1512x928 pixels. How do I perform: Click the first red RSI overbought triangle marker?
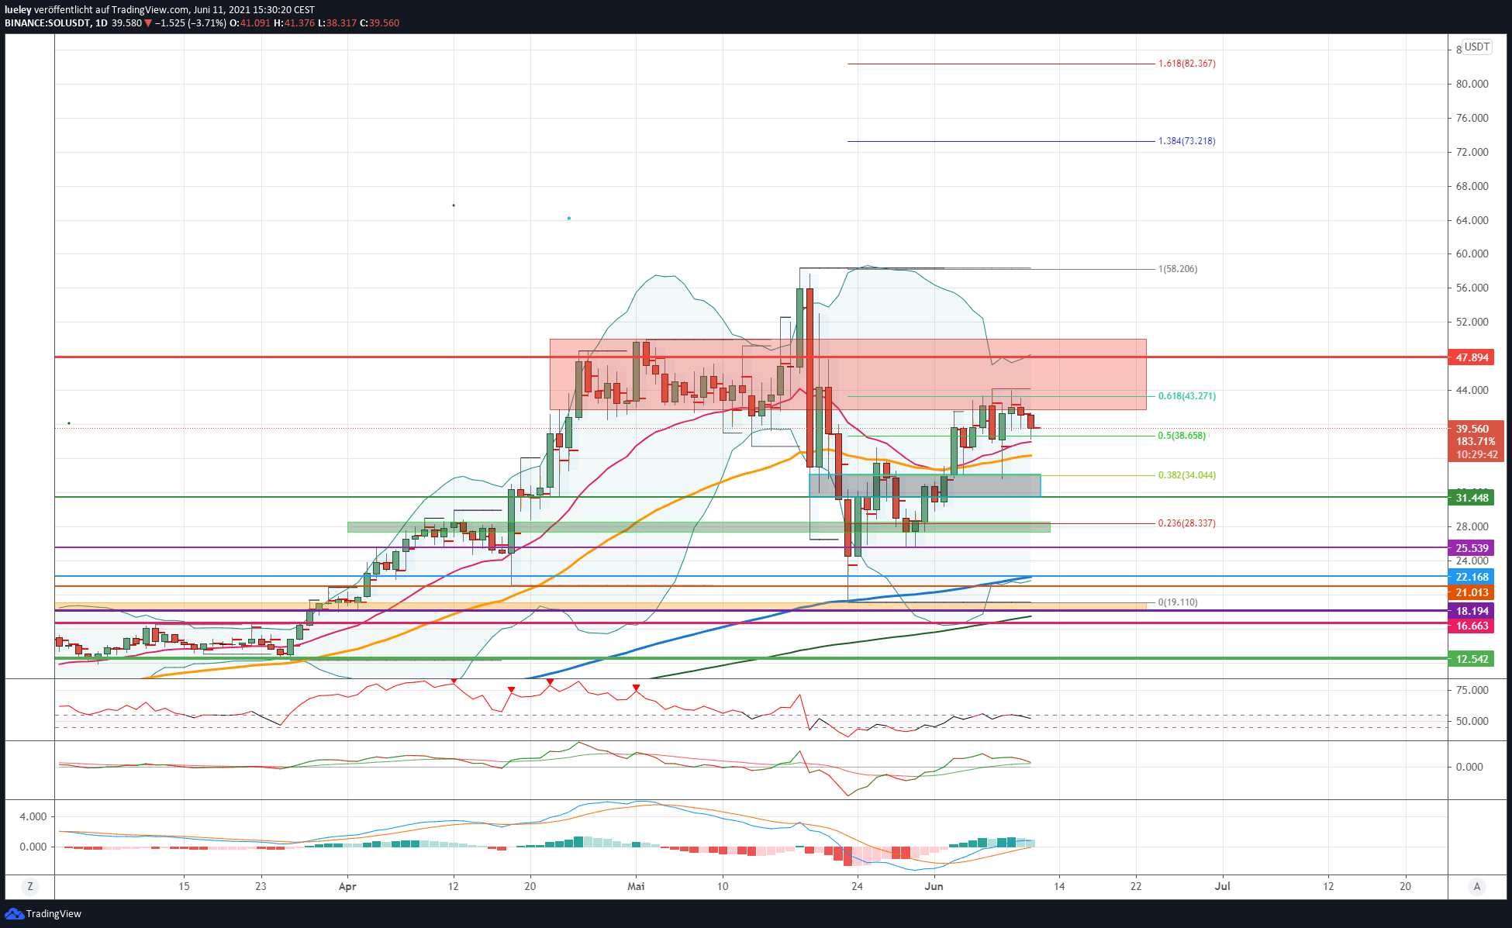[454, 681]
